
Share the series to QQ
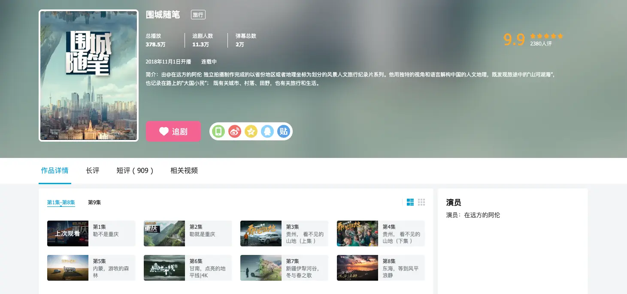267,131
